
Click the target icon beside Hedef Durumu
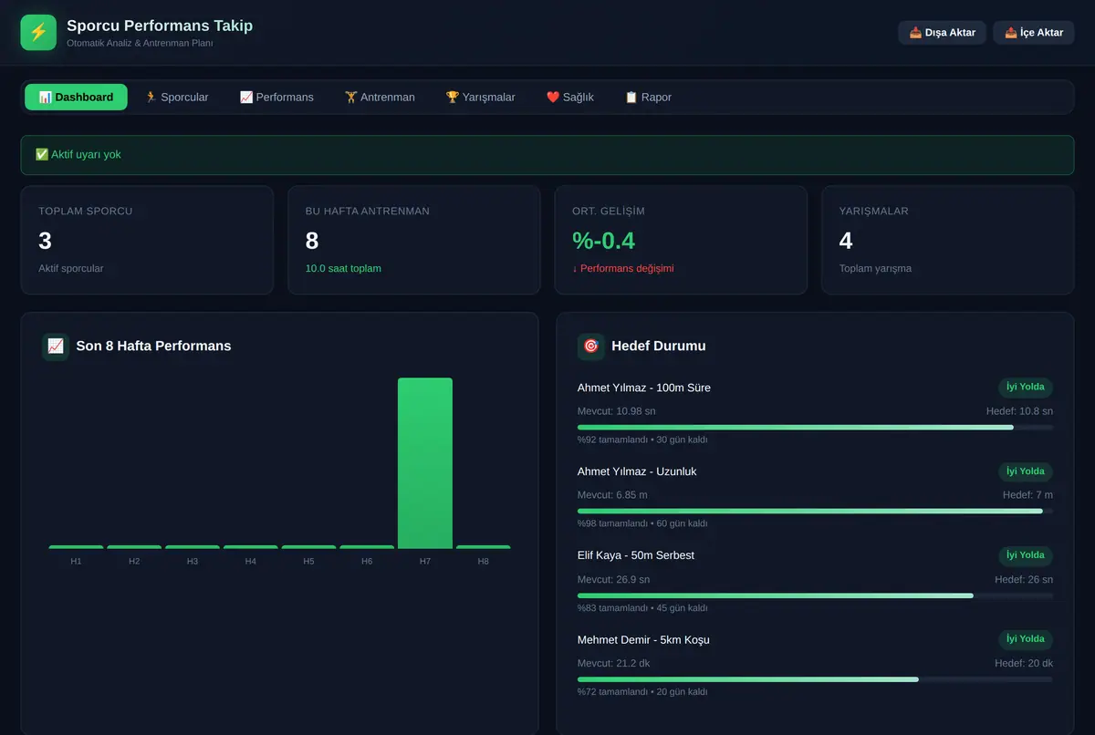pyautogui.click(x=591, y=347)
